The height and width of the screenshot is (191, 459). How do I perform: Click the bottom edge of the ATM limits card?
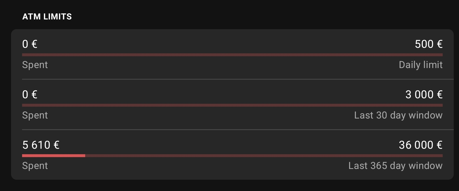(232, 179)
